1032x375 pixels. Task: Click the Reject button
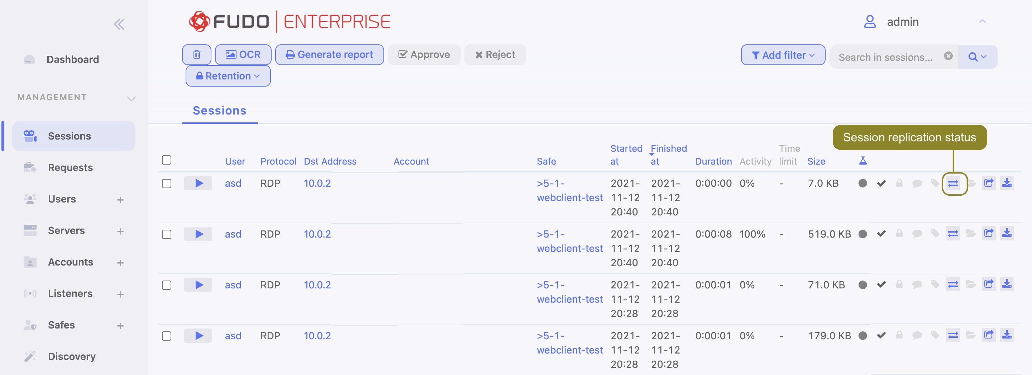(x=495, y=54)
